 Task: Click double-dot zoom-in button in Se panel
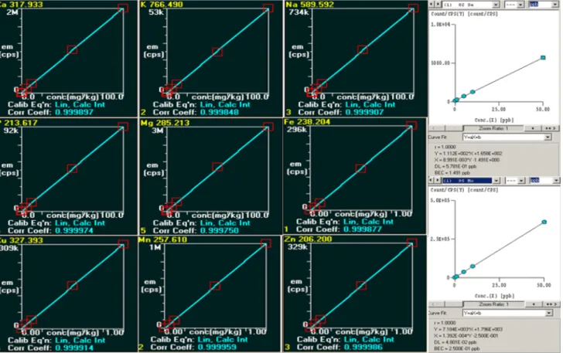coord(550,128)
